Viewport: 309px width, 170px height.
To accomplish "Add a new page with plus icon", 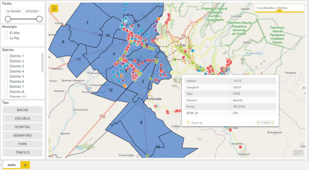I will pos(25,165).
